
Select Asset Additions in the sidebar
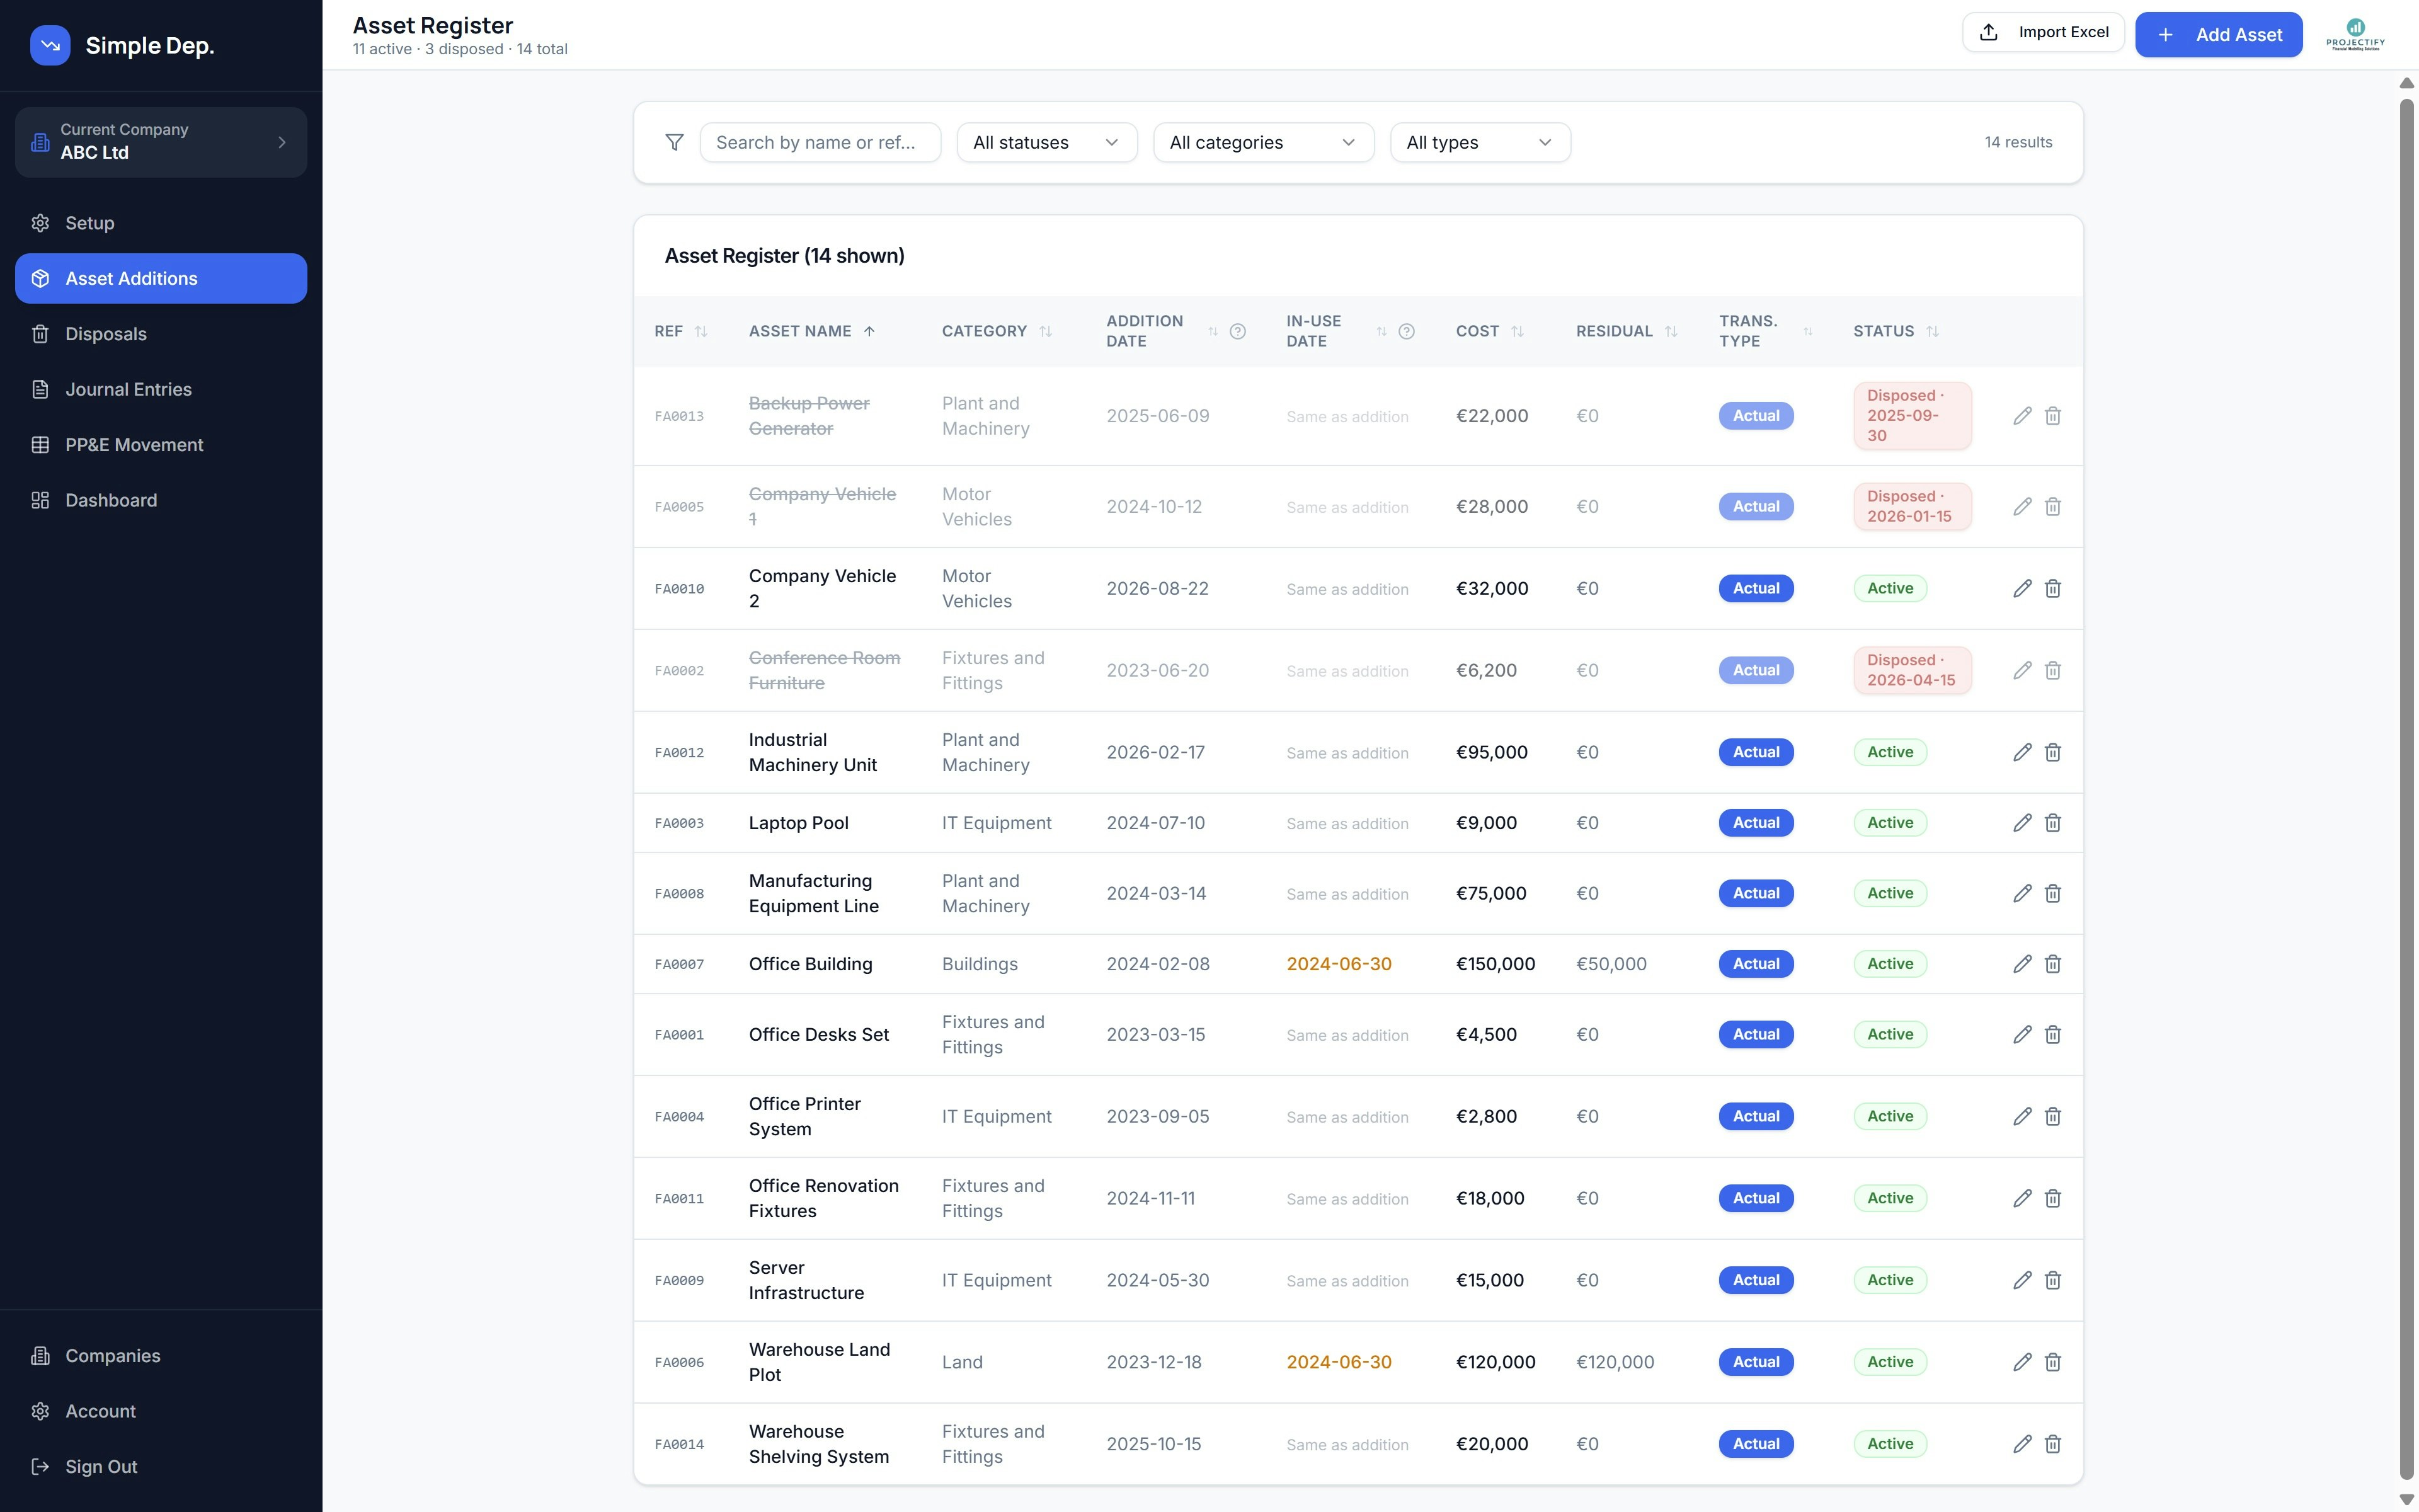tap(161, 278)
